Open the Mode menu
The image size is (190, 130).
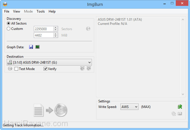coord(28,11)
